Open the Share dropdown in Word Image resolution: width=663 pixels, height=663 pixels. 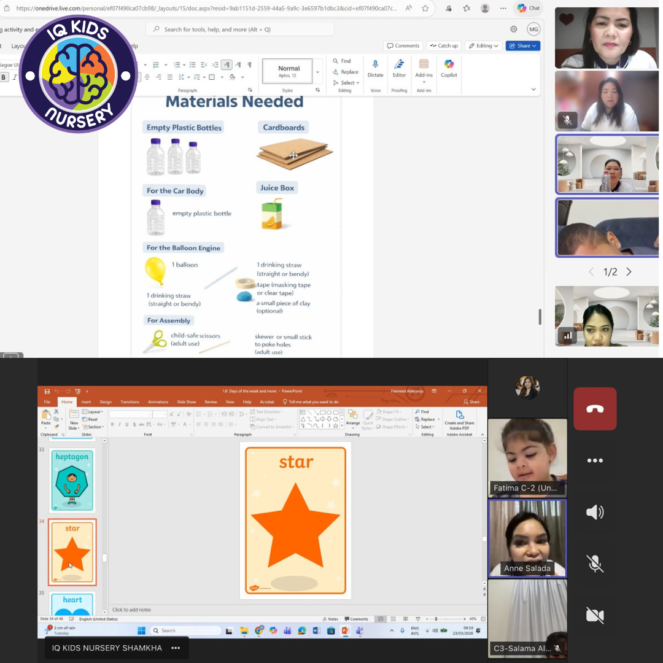(x=522, y=46)
